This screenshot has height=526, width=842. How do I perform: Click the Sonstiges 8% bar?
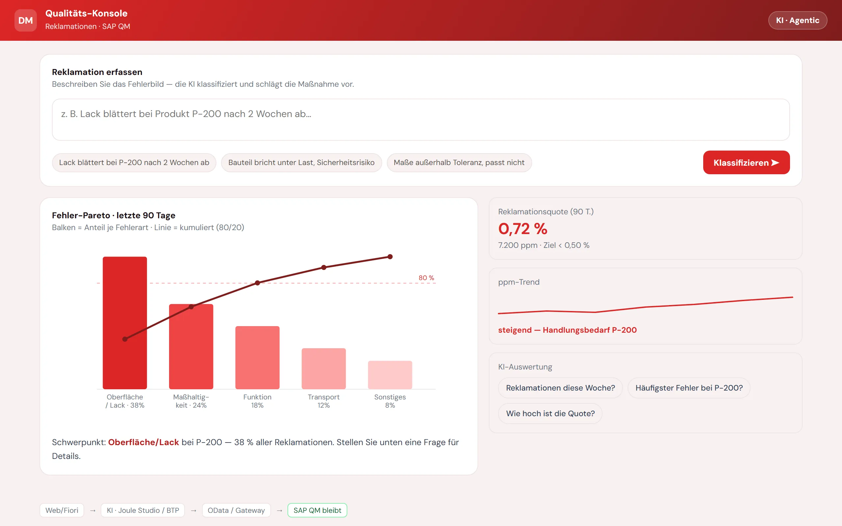click(x=390, y=375)
